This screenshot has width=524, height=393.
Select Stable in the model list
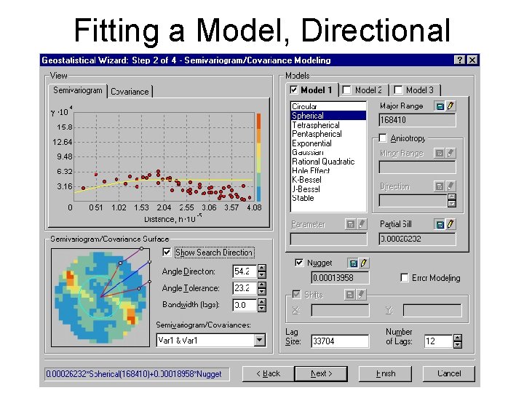tap(328, 198)
